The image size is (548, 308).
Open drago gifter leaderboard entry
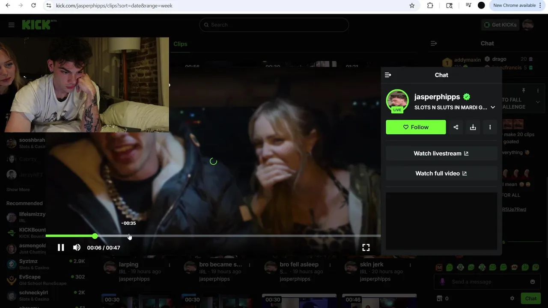tap(509, 59)
